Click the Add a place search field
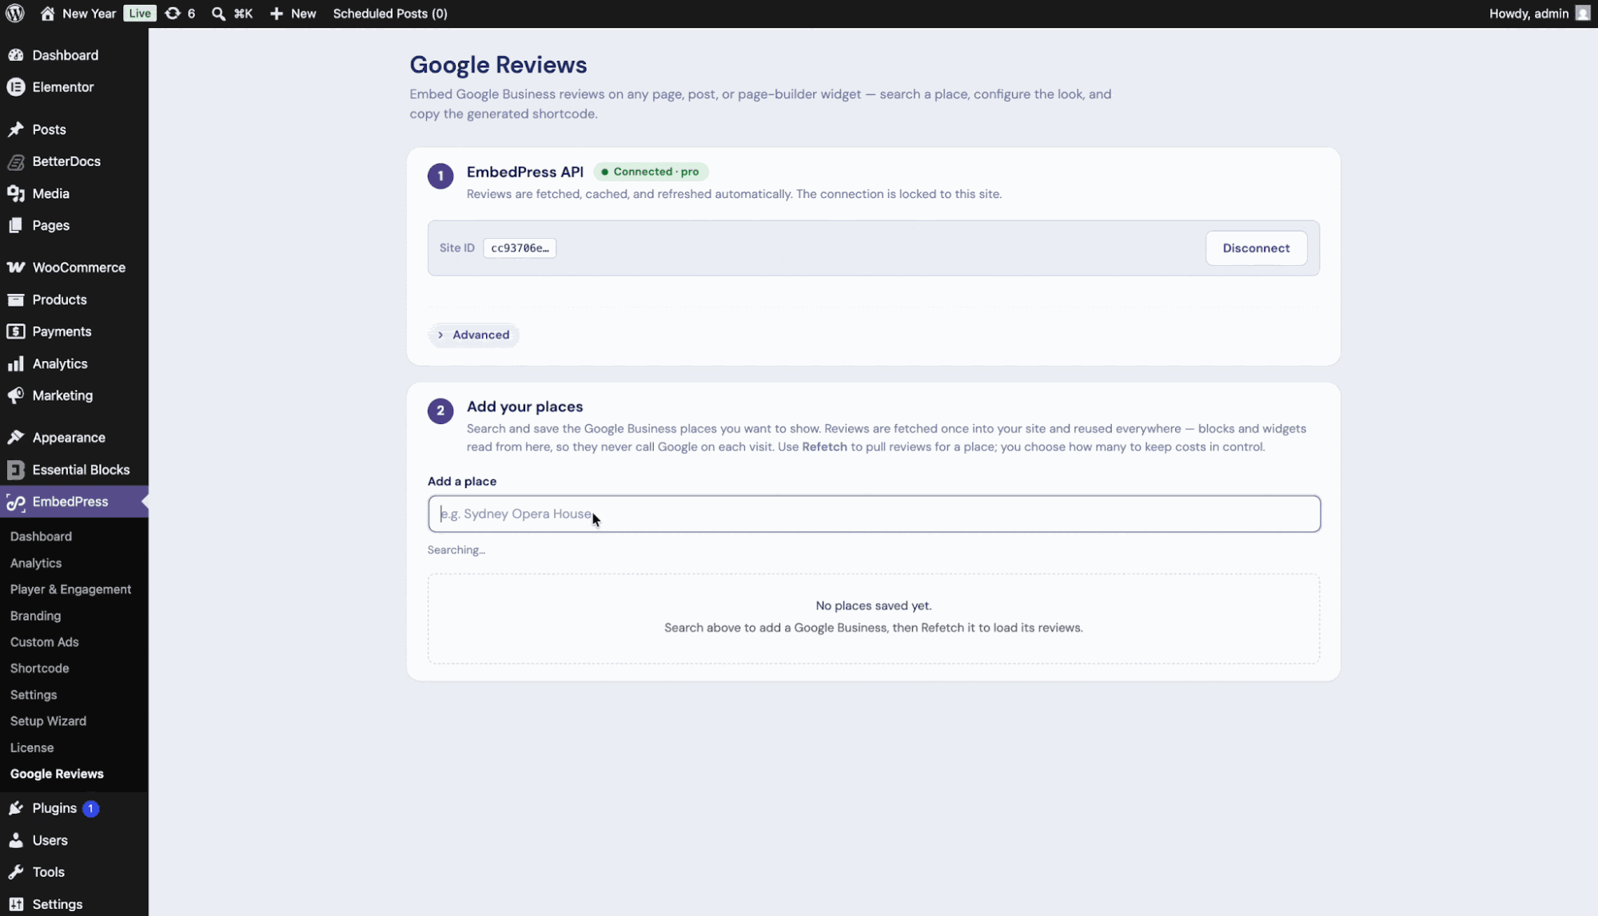Viewport: 1598px width, 916px height. (x=874, y=514)
